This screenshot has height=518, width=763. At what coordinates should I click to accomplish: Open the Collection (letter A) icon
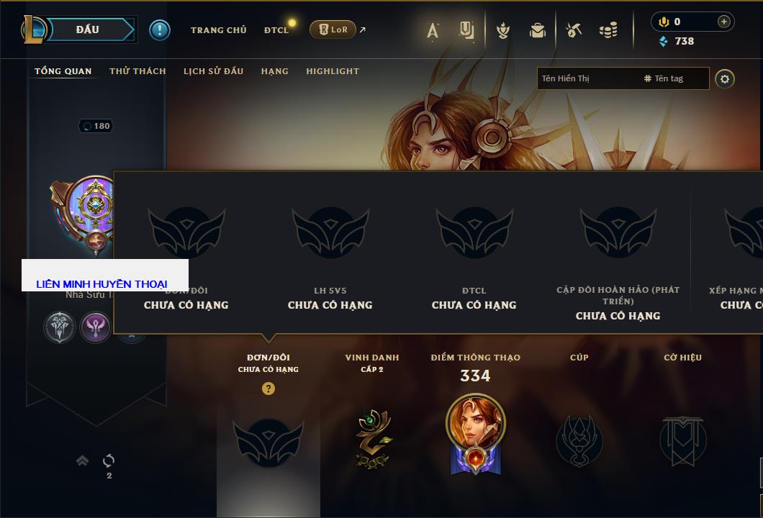432,31
